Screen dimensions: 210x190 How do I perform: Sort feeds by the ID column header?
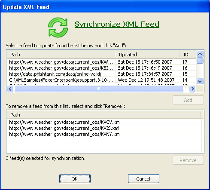click(x=188, y=55)
